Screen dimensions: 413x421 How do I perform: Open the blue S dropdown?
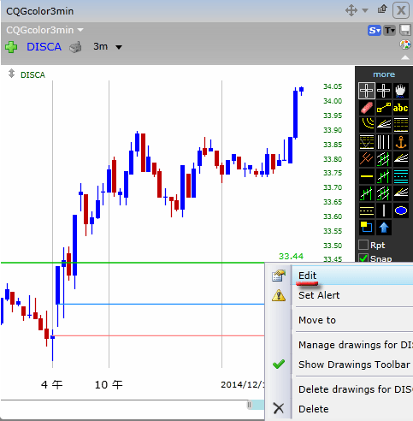[x=375, y=30]
